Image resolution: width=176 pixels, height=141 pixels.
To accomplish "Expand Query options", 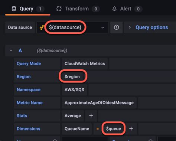I will click(151, 27).
